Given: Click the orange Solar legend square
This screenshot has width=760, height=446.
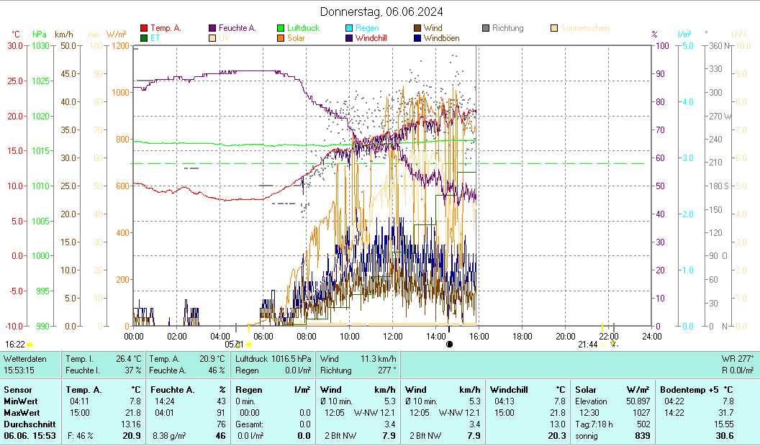Looking at the screenshot, I should pyautogui.click(x=281, y=38).
